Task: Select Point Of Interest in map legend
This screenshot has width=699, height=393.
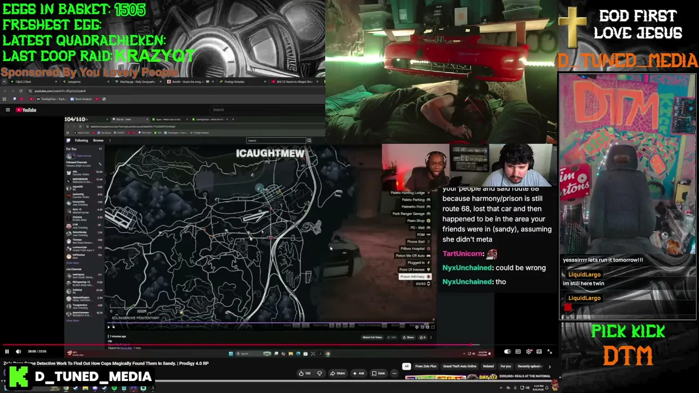Action: tap(415, 270)
